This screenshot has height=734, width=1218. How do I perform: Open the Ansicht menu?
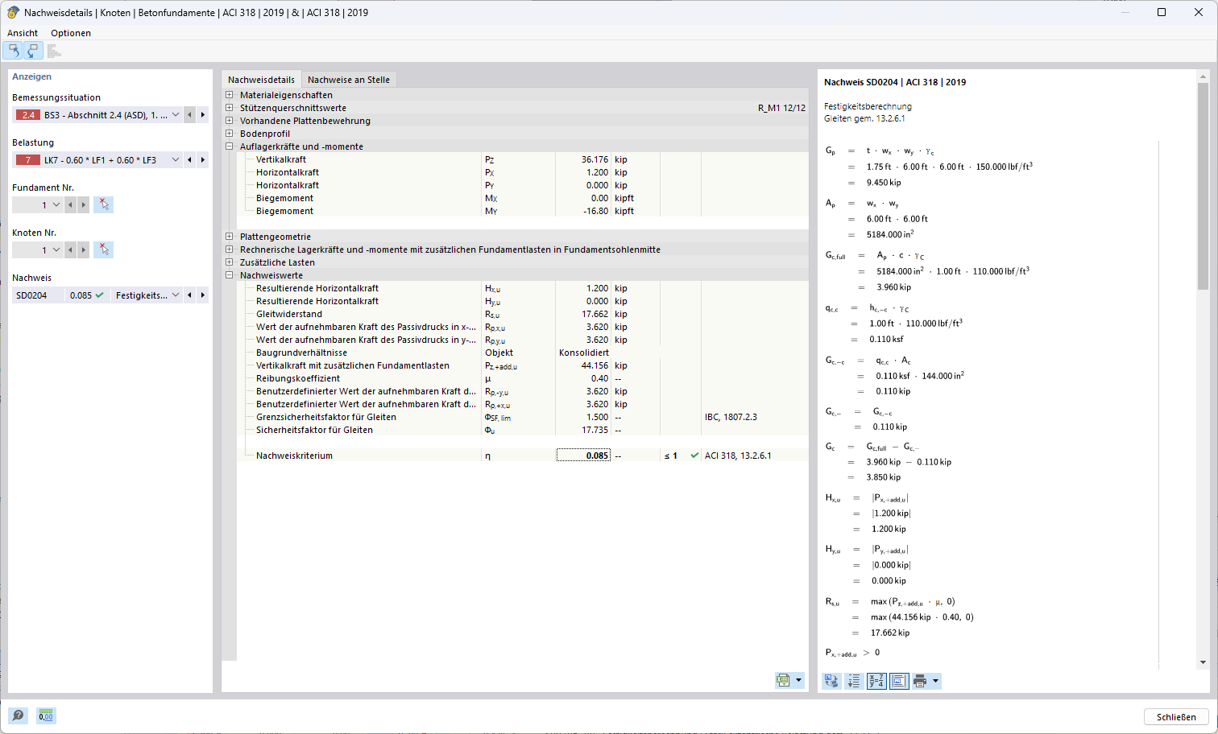click(x=22, y=33)
